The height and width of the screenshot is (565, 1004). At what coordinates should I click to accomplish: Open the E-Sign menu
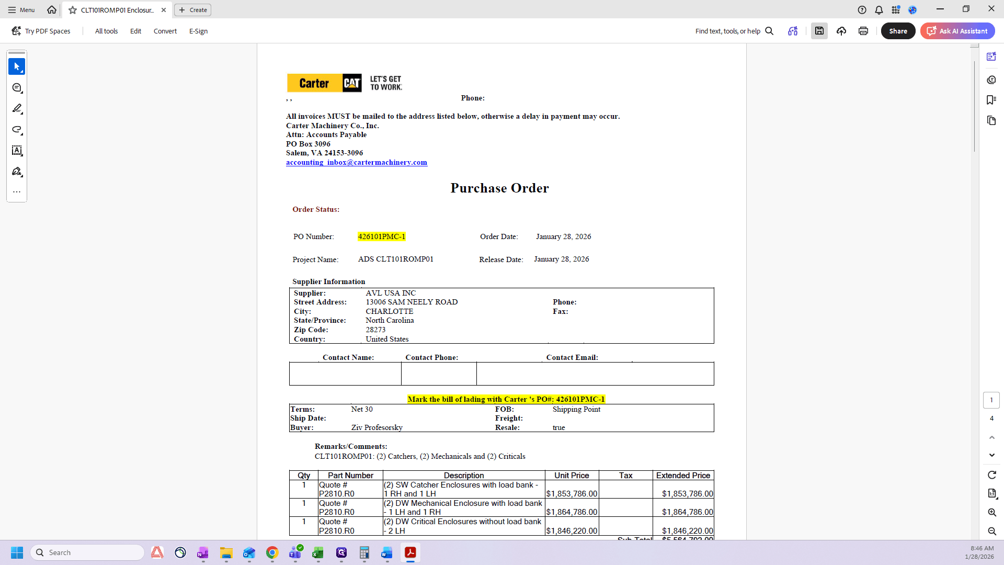pos(198,31)
